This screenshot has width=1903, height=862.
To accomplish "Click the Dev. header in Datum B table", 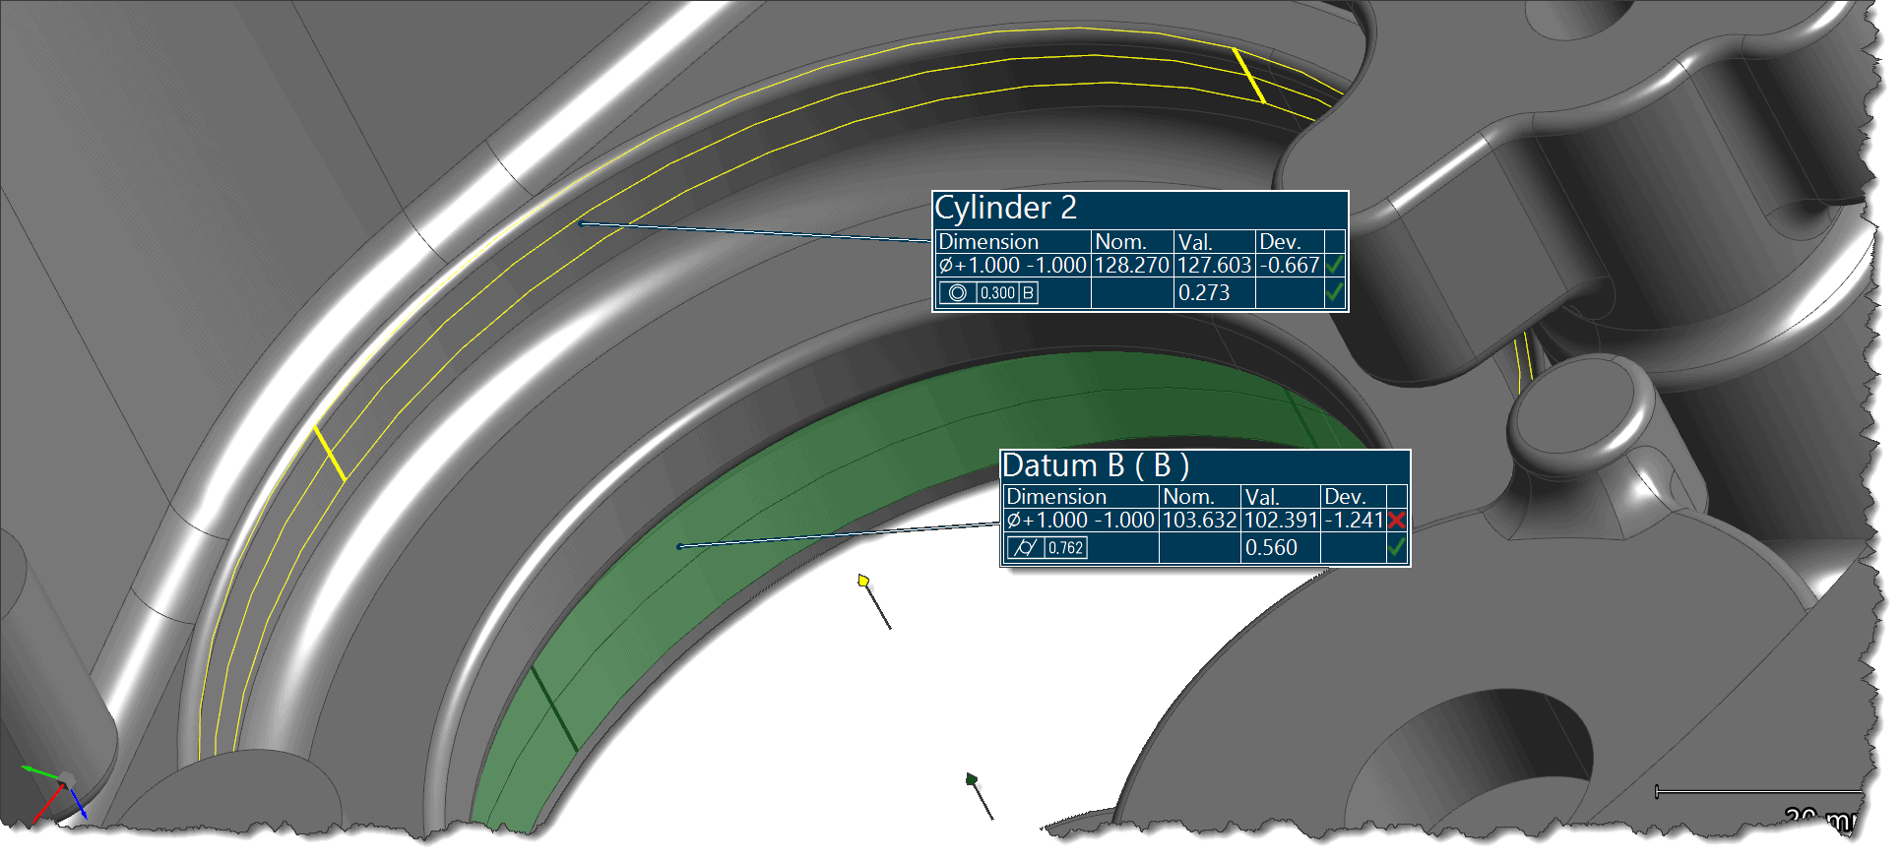I will (1344, 497).
